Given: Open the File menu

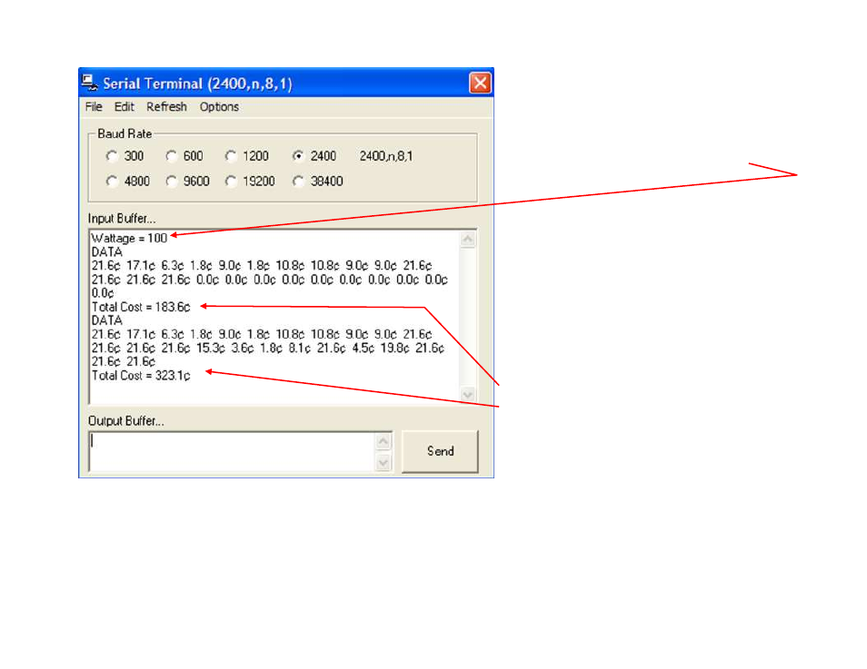Looking at the screenshot, I should 94,106.
